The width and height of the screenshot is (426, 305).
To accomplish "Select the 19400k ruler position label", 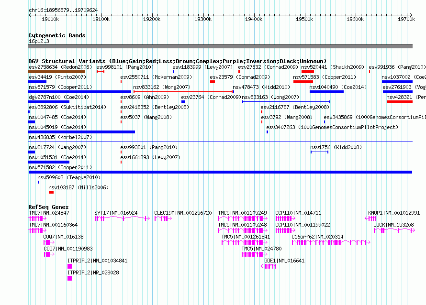I will (254, 19).
